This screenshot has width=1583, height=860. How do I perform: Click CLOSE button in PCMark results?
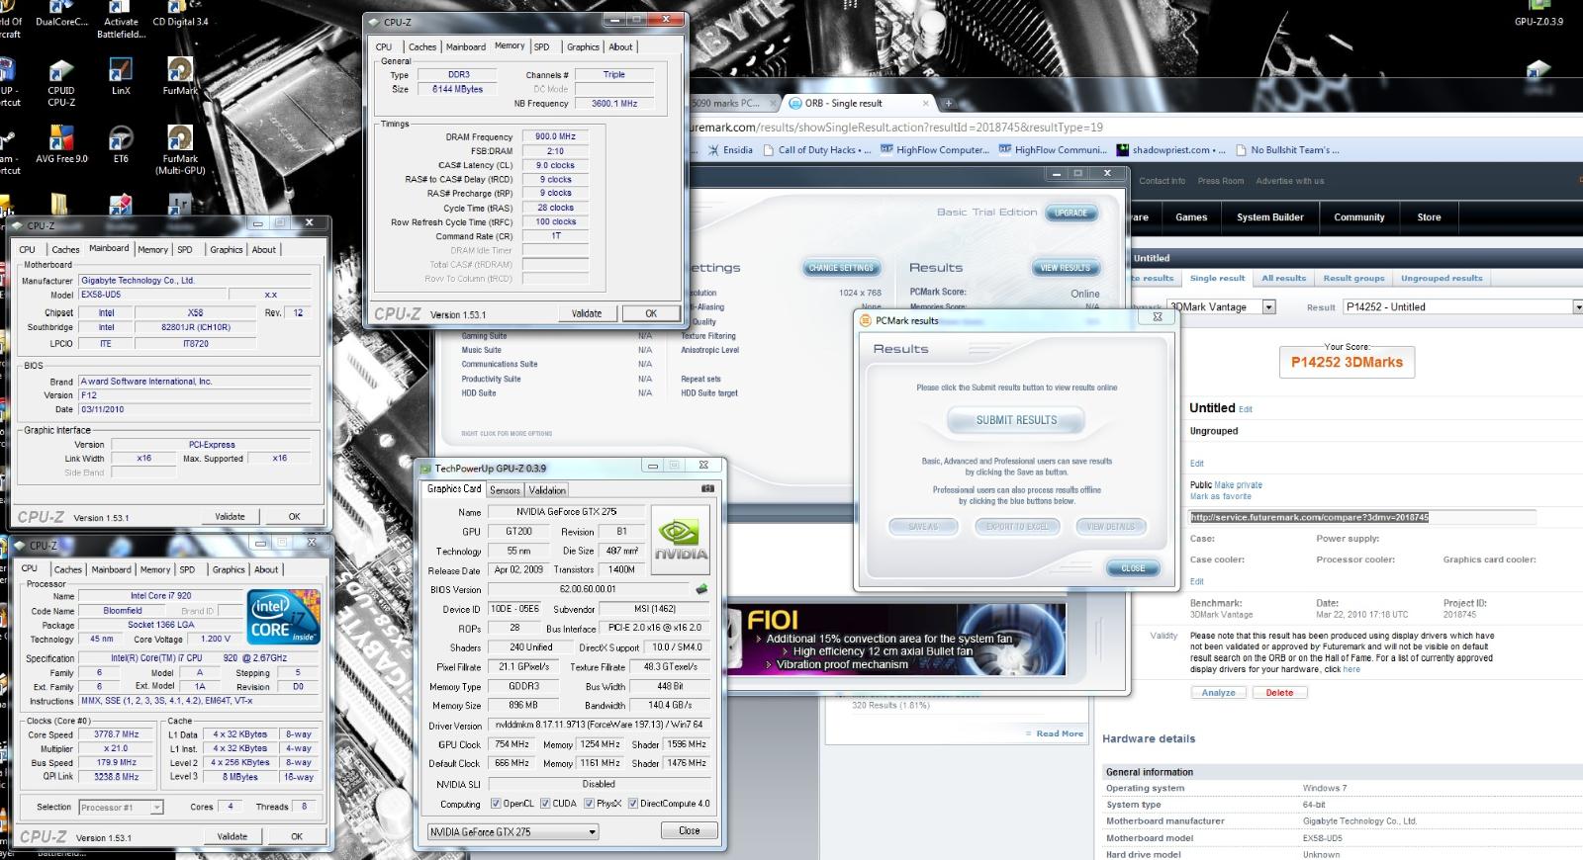1133,568
